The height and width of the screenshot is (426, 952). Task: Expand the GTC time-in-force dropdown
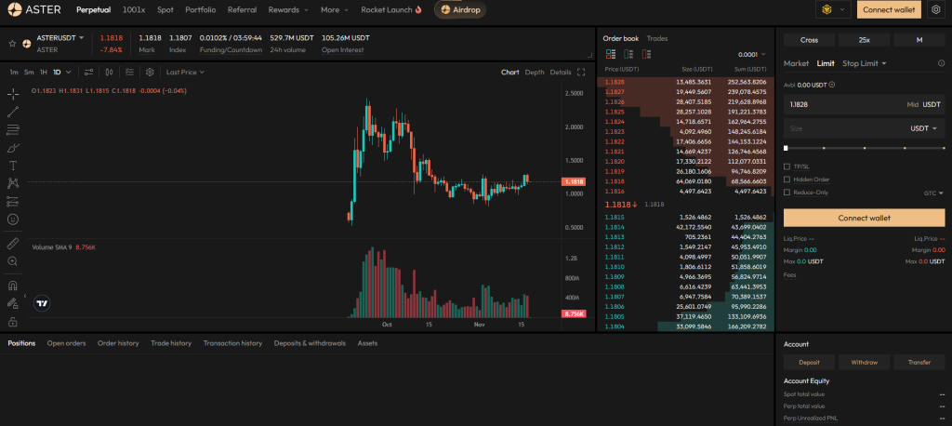tap(932, 193)
